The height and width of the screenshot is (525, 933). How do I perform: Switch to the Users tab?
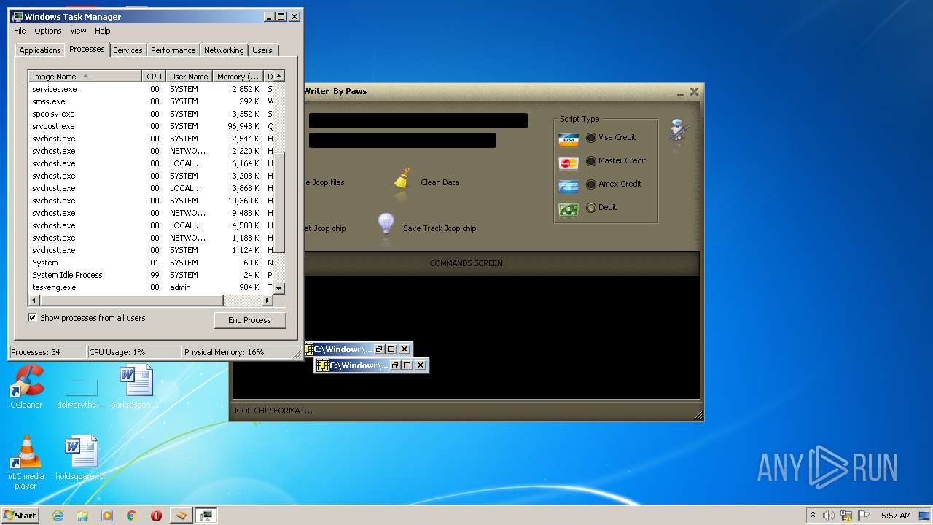coord(262,50)
